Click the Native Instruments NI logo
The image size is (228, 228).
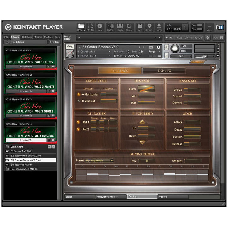coord(220,27)
